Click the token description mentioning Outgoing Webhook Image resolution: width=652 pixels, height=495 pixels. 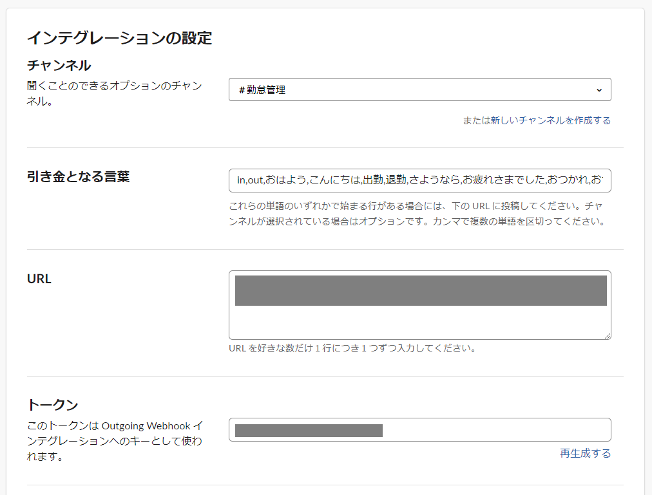click(x=115, y=441)
